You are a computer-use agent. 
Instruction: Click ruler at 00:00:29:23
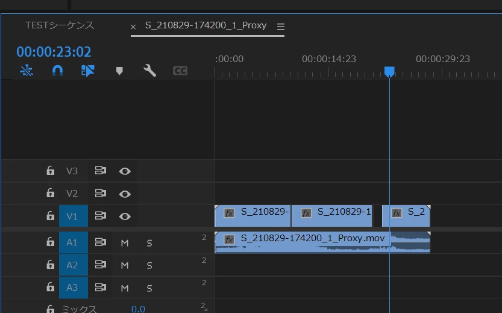click(x=443, y=59)
